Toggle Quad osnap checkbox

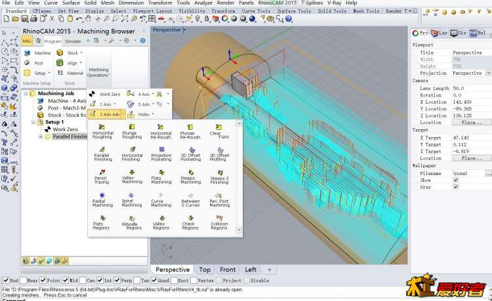click(154, 280)
